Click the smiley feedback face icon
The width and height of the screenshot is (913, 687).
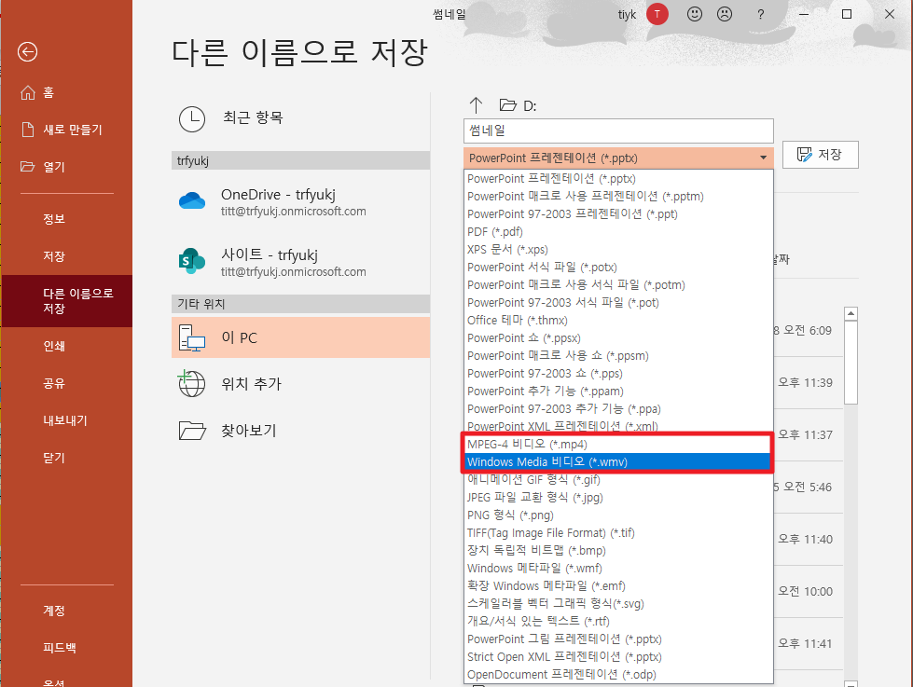click(695, 14)
